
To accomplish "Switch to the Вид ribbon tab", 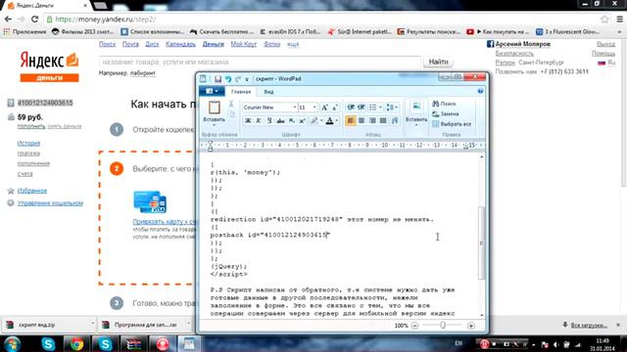I will [268, 92].
